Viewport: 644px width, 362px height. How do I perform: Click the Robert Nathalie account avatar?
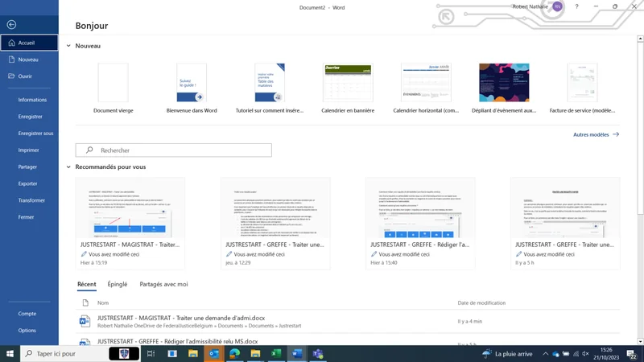click(x=558, y=6)
